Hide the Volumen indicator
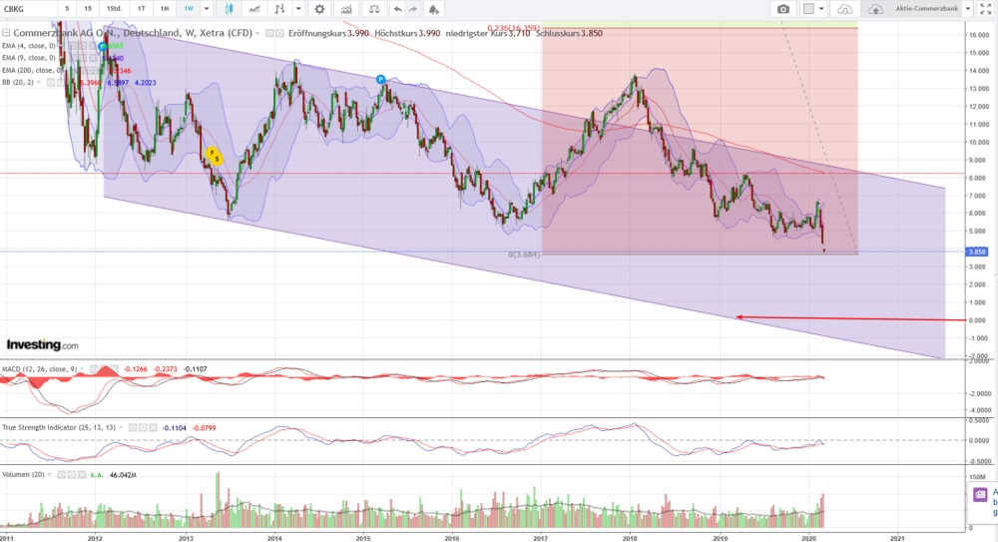Viewport: 998px width, 542px height. pos(61,474)
